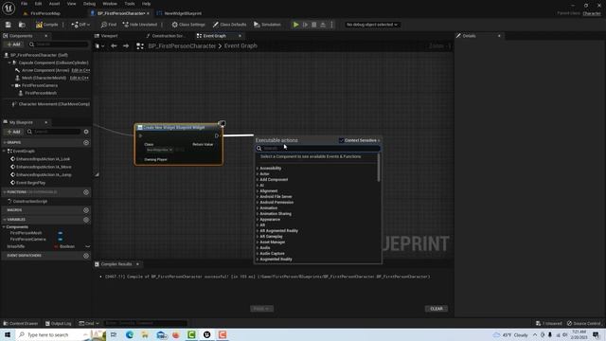Expand the Add Component category
Screen dimensions: 606x341
click(x=258, y=179)
